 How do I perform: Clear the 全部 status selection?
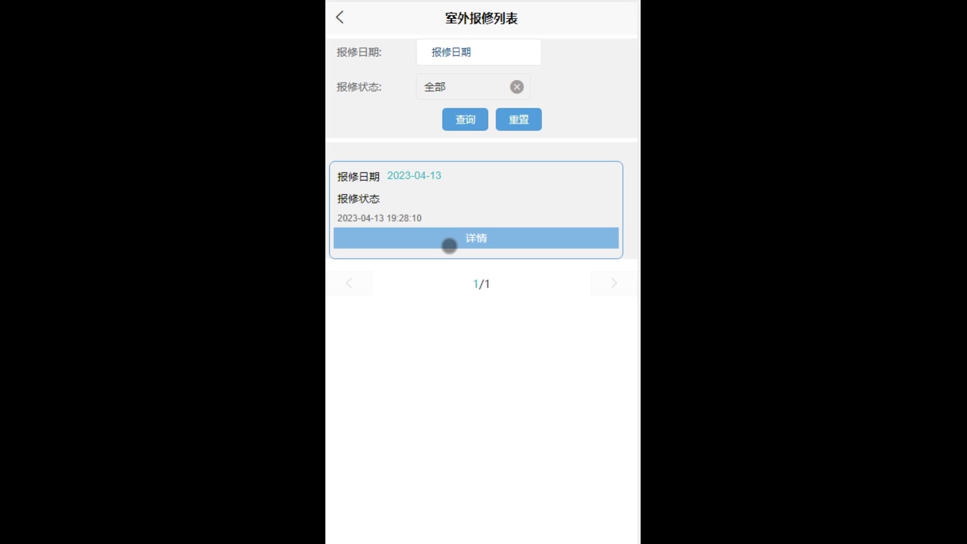pos(517,87)
